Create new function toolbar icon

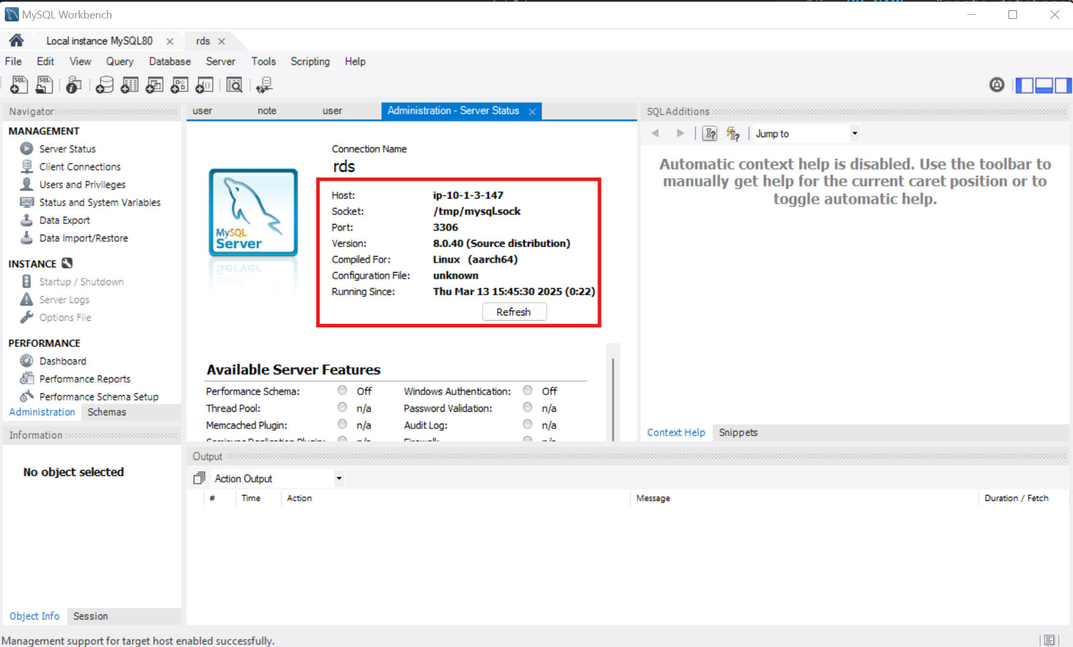tap(204, 85)
